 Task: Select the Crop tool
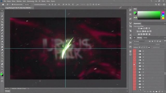(2, 22)
